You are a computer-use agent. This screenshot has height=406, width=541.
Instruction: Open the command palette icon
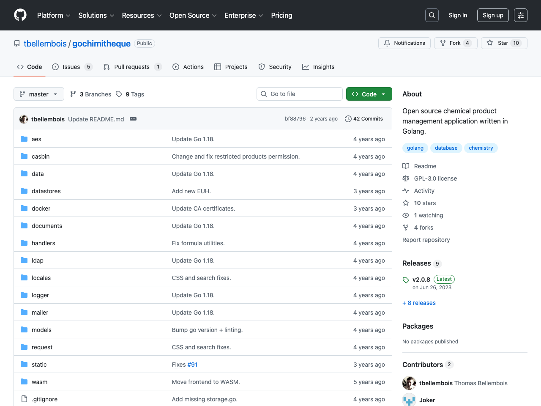pyautogui.click(x=520, y=15)
